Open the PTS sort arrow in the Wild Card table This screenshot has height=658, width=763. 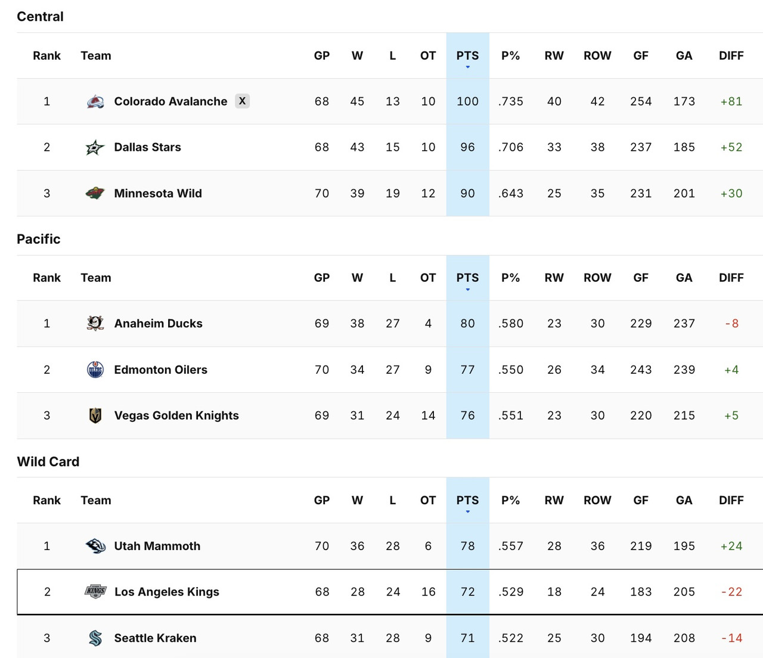tap(467, 513)
